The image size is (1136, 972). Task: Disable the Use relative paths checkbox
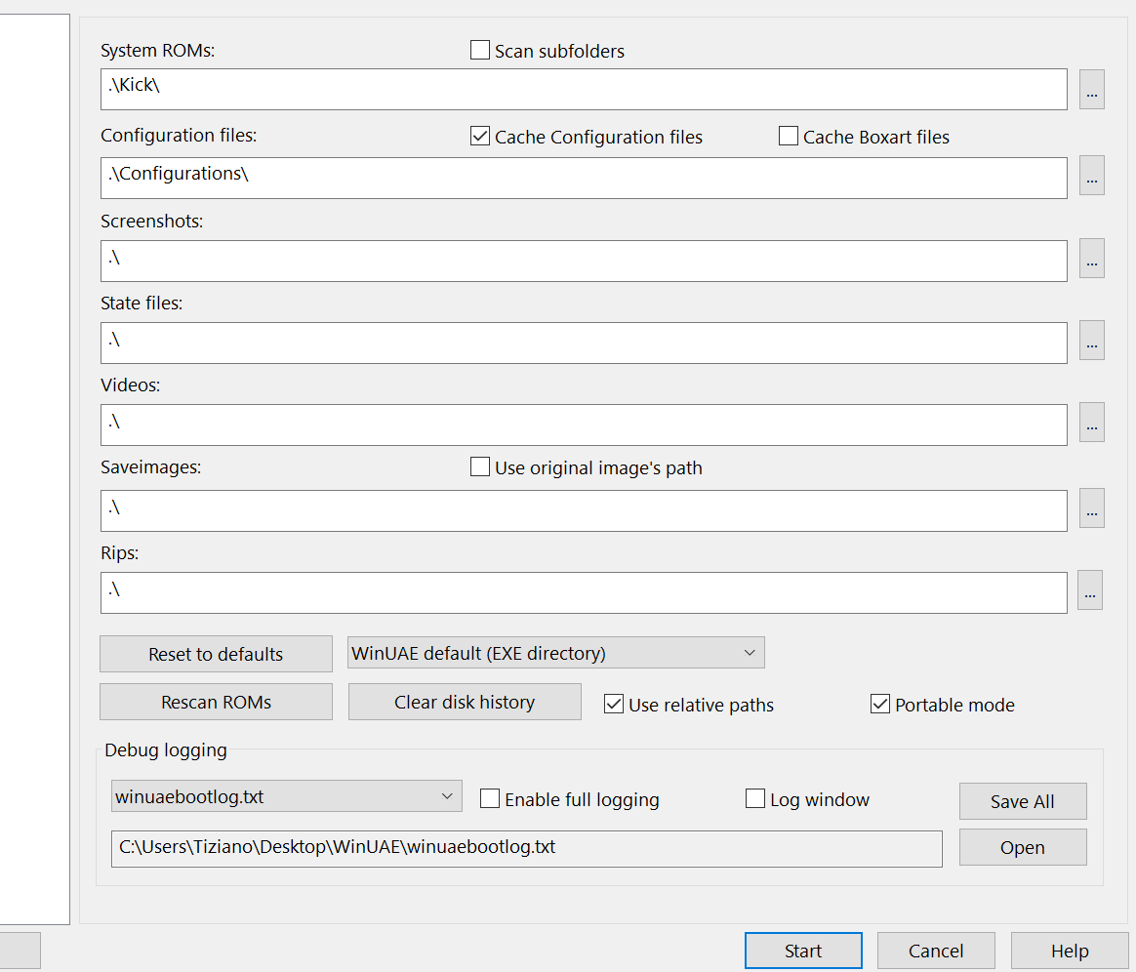coord(614,705)
